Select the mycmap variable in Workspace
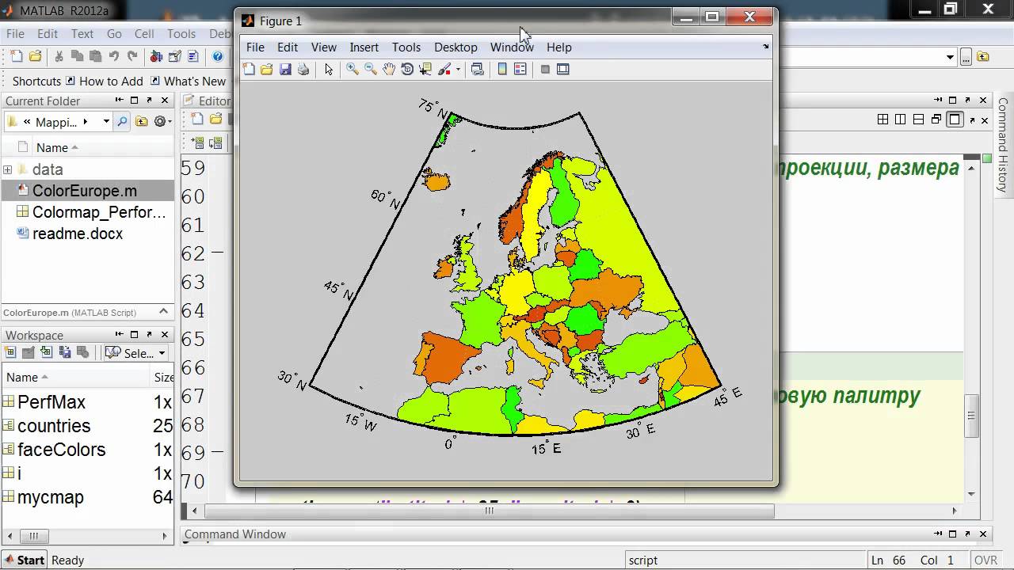 click(51, 497)
